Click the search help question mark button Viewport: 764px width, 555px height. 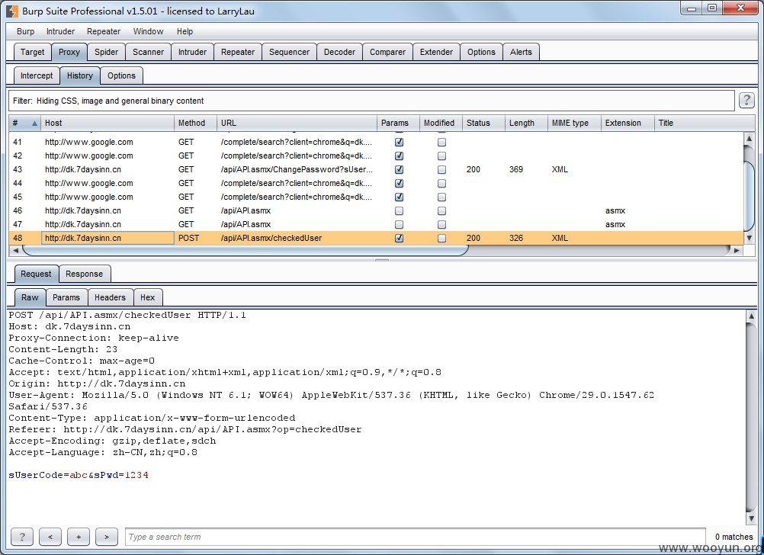point(22,537)
